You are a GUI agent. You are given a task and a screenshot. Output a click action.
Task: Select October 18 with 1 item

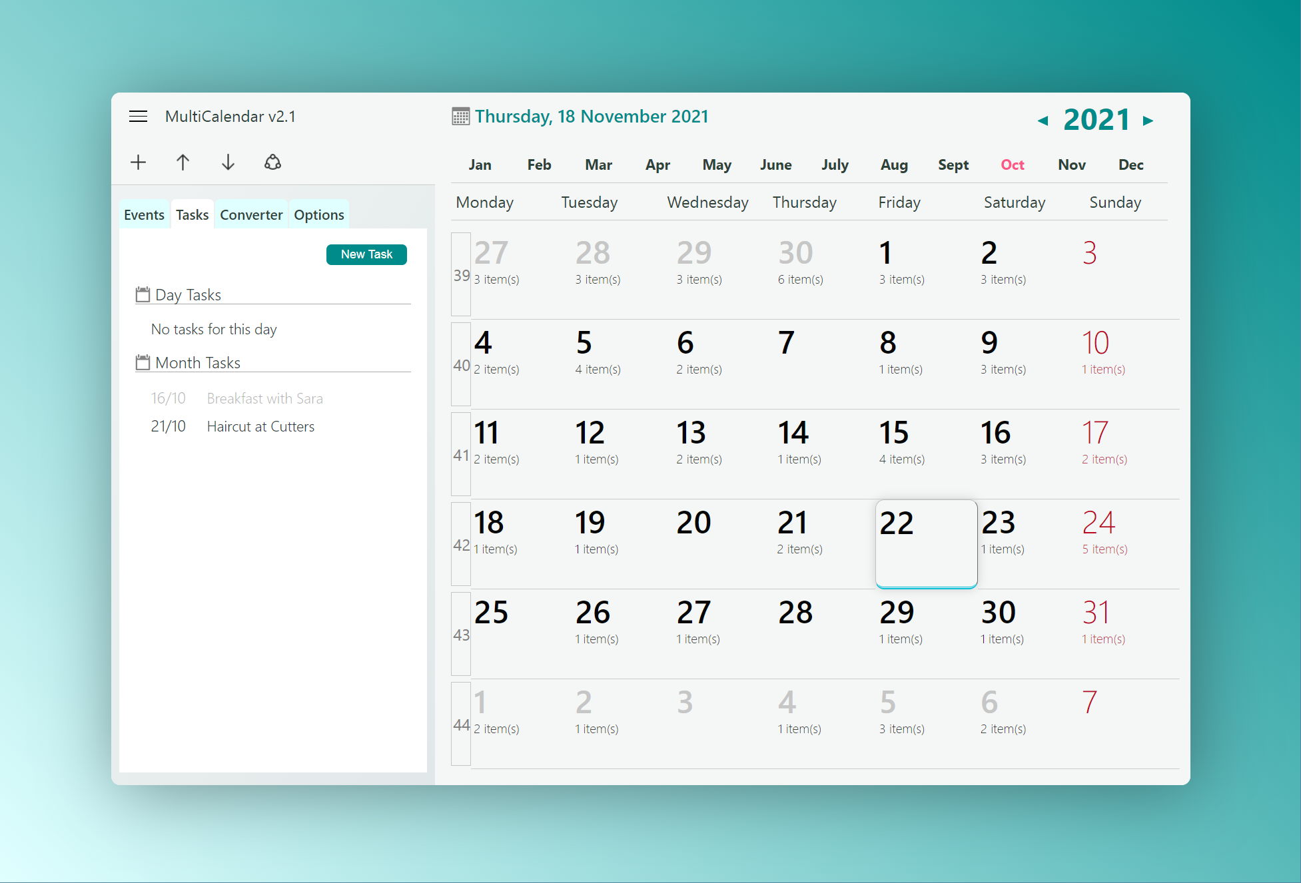click(x=522, y=544)
